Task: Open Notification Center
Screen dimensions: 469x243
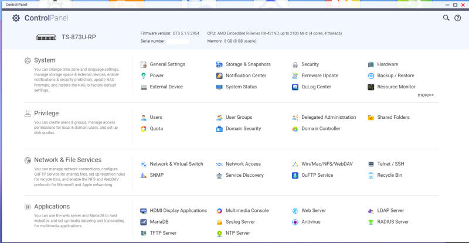Action: click(x=241, y=76)
